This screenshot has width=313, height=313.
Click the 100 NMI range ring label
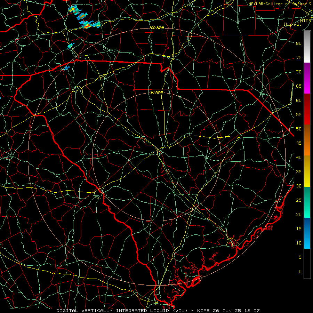157,28
